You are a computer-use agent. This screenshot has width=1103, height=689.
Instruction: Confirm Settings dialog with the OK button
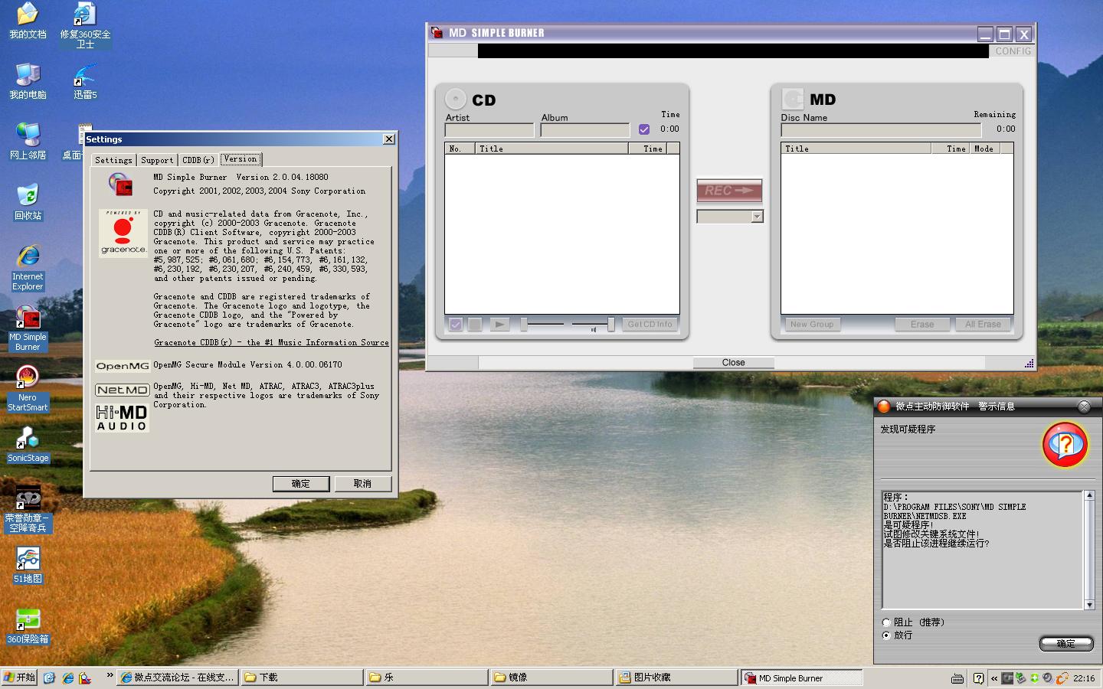[x=301, y=484]
